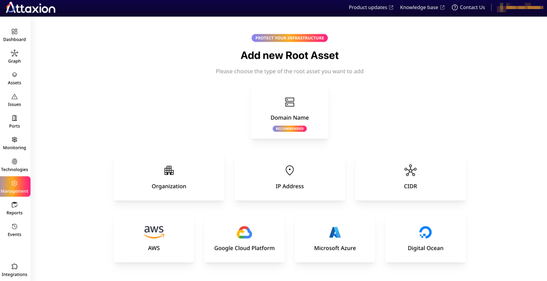Click the Ports menu label
547x281 pixels.
tap(14, 126)
